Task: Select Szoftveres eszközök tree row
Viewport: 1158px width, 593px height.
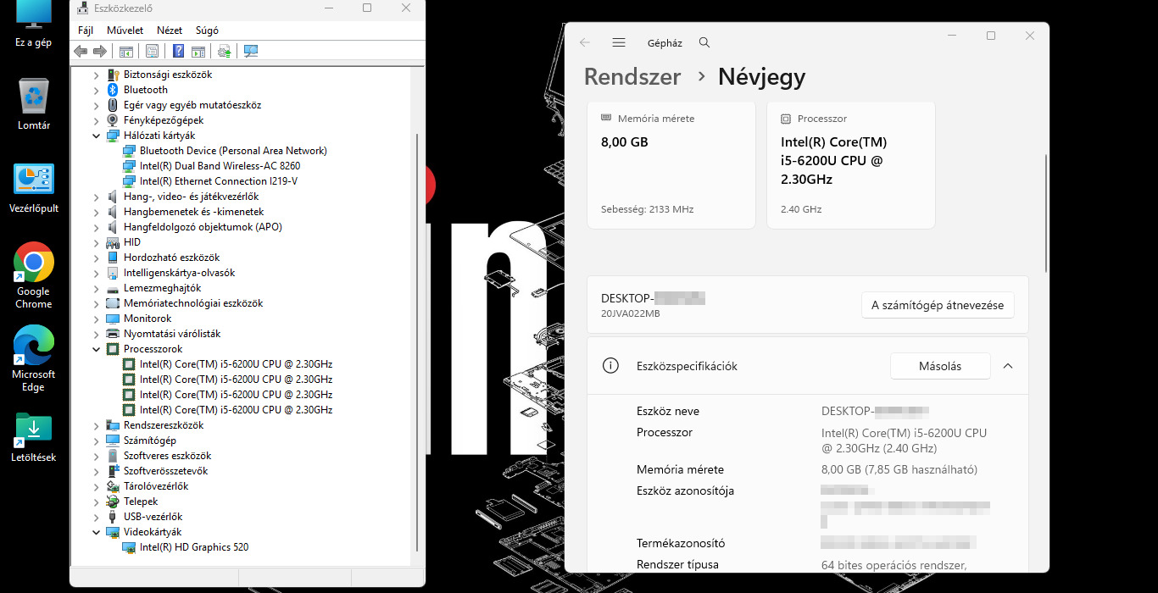Action: (167, 456)
